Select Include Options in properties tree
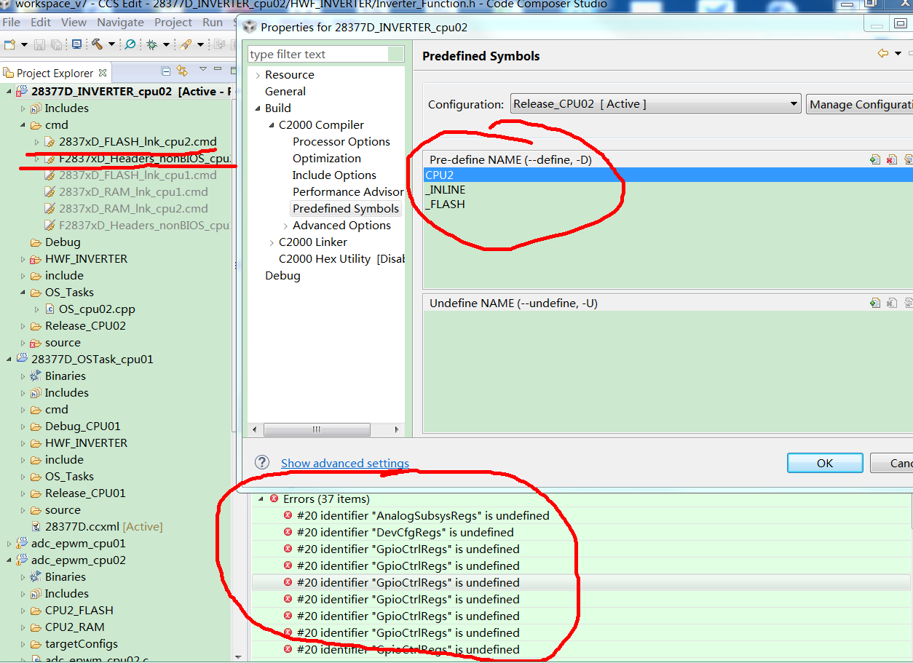Screen dimensions: 913x663 click(x=334, y=175)
